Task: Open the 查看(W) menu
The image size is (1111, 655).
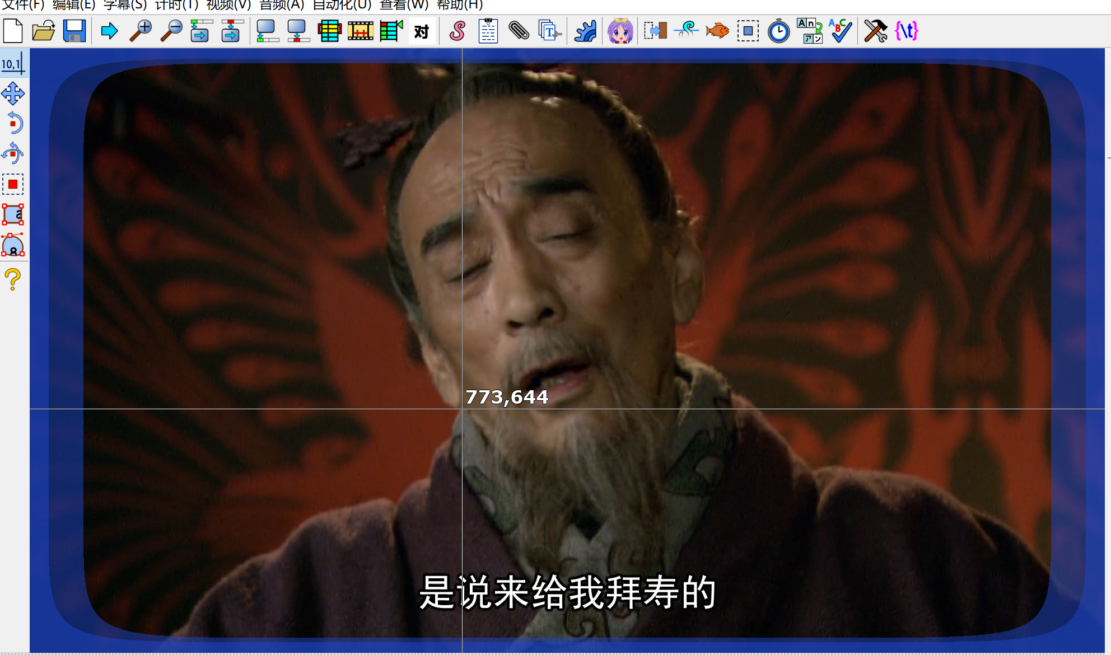Action: coord(404,5)
